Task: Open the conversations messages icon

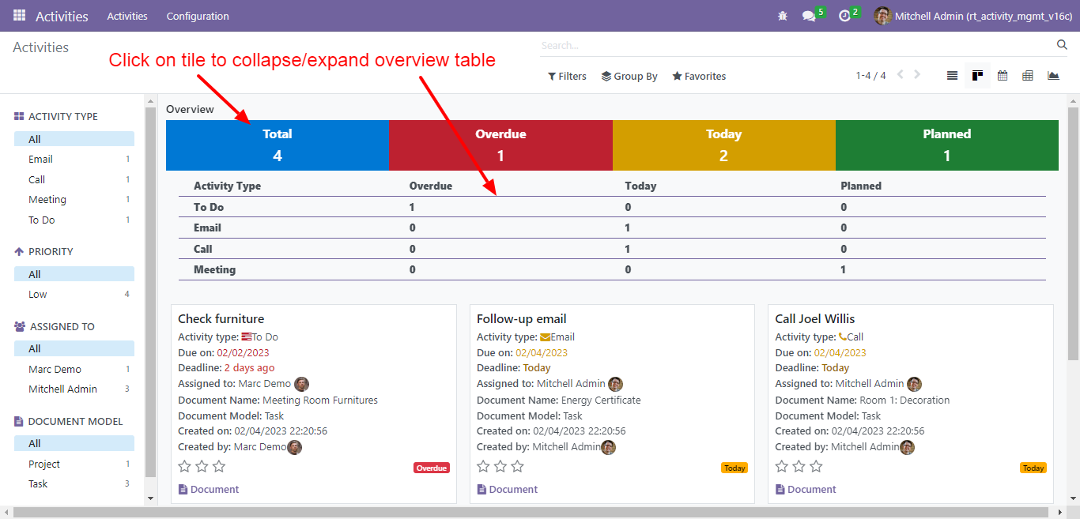Action: [809, 16]
